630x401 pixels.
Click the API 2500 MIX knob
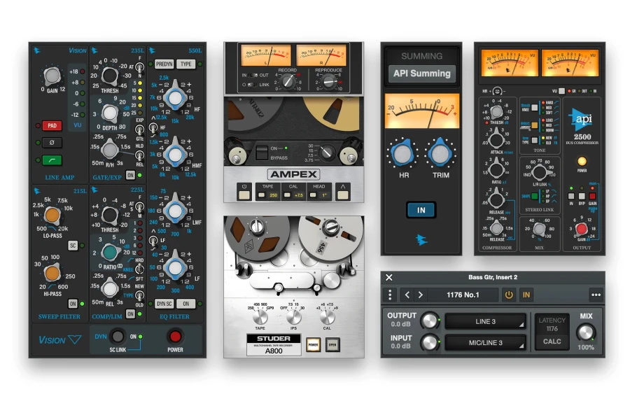[539, 230]
